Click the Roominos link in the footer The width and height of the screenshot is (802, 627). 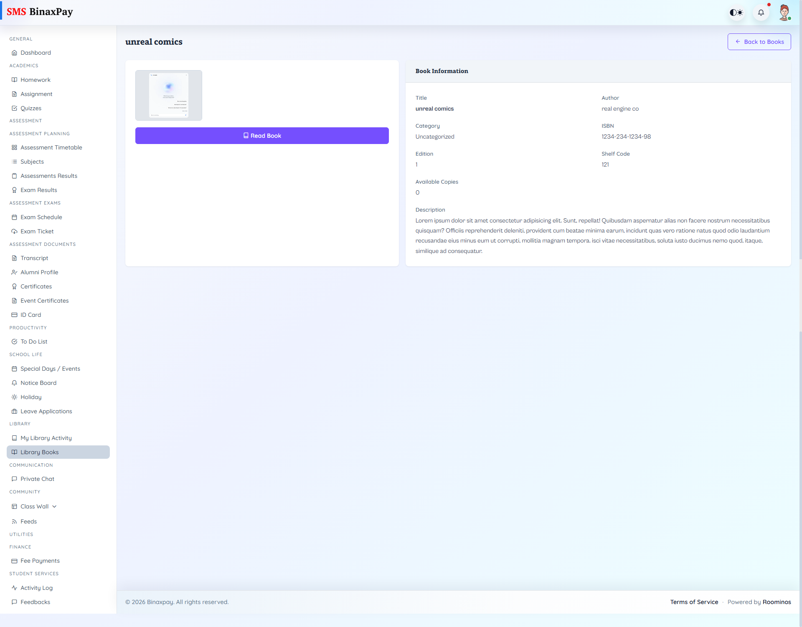click(777, 602)
